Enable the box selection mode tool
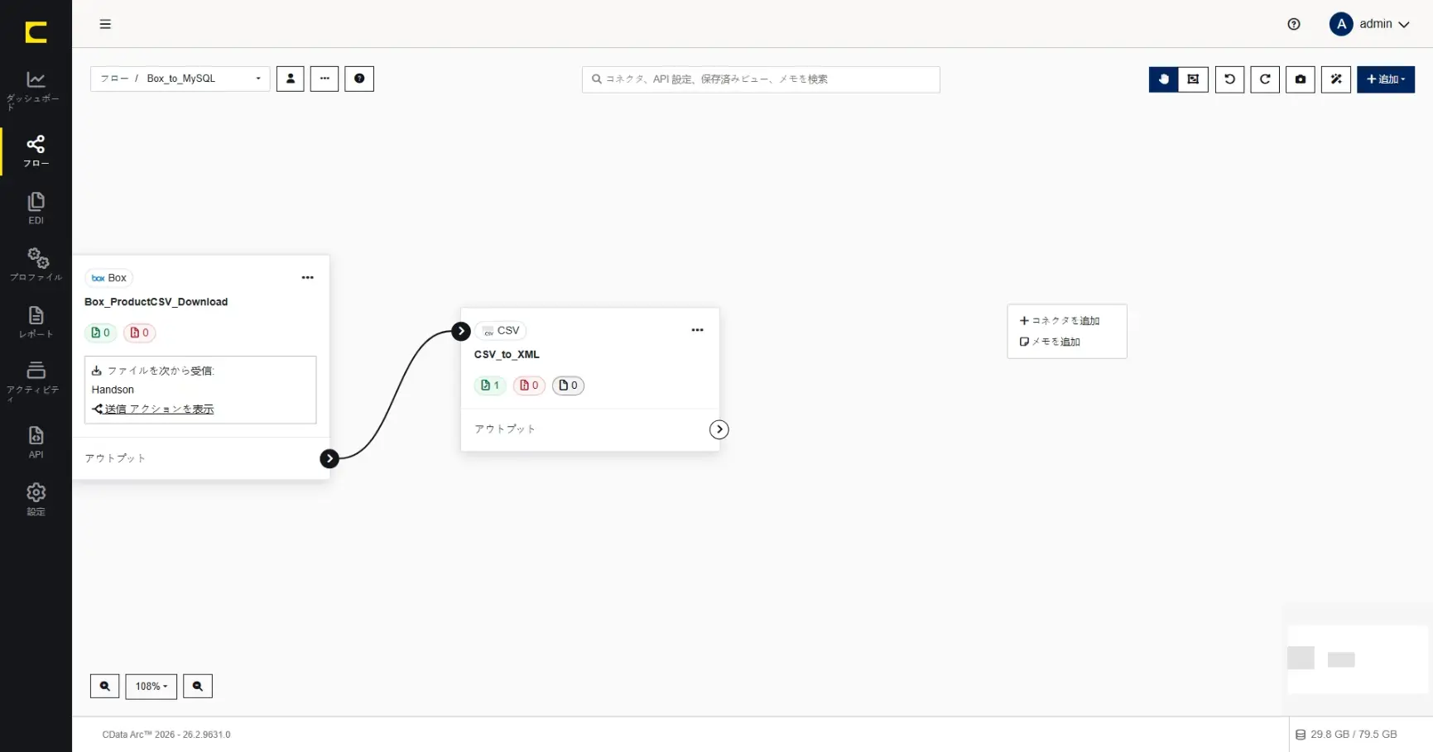1433x752 pixels. (1193, 79)
